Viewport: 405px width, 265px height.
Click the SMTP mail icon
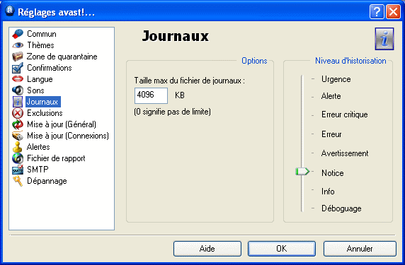(18, 170)
